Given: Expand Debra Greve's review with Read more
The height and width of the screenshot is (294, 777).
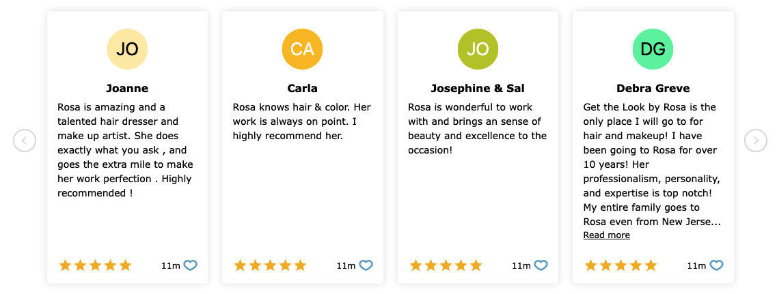Looking at the screenshot, I should (x=607, y=235).
